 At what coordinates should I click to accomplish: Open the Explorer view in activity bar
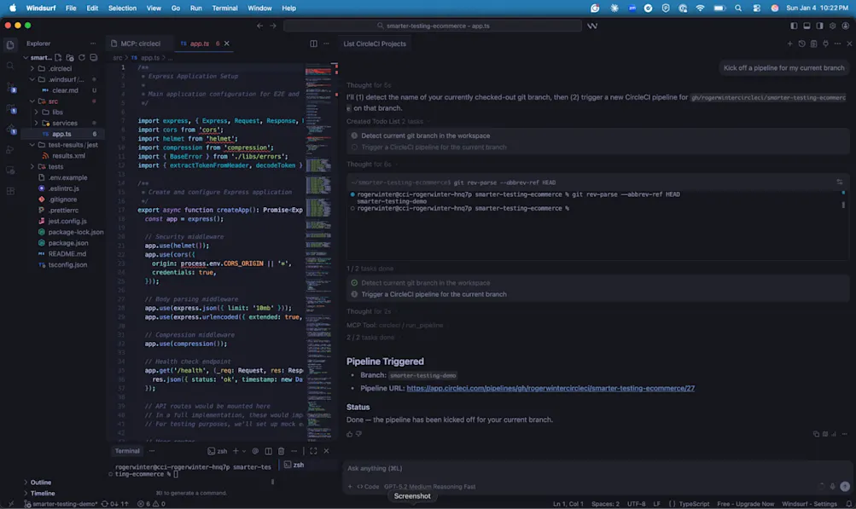[x=10, y=44]
